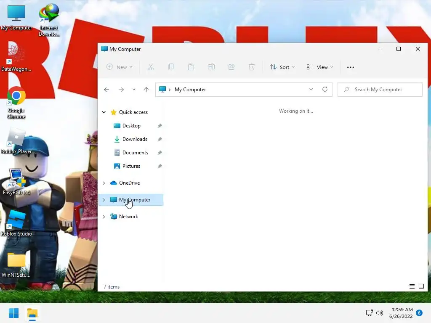Open the See more ellipsis menu

351,67
